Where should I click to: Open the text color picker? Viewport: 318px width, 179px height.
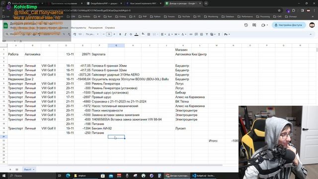(137, 34)
